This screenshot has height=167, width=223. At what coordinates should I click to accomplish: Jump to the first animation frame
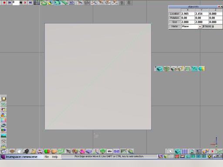(10, 3)
